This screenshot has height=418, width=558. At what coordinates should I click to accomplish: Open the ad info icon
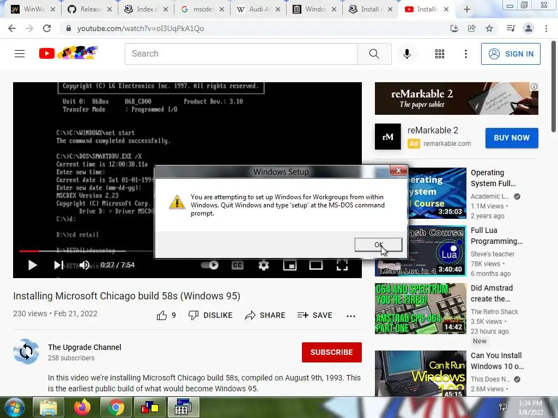tap(534, 87)
